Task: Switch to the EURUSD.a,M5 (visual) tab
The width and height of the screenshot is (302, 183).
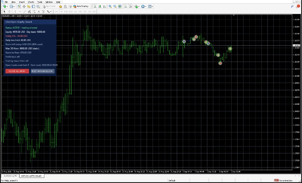Action: click(x=32, y=176)
